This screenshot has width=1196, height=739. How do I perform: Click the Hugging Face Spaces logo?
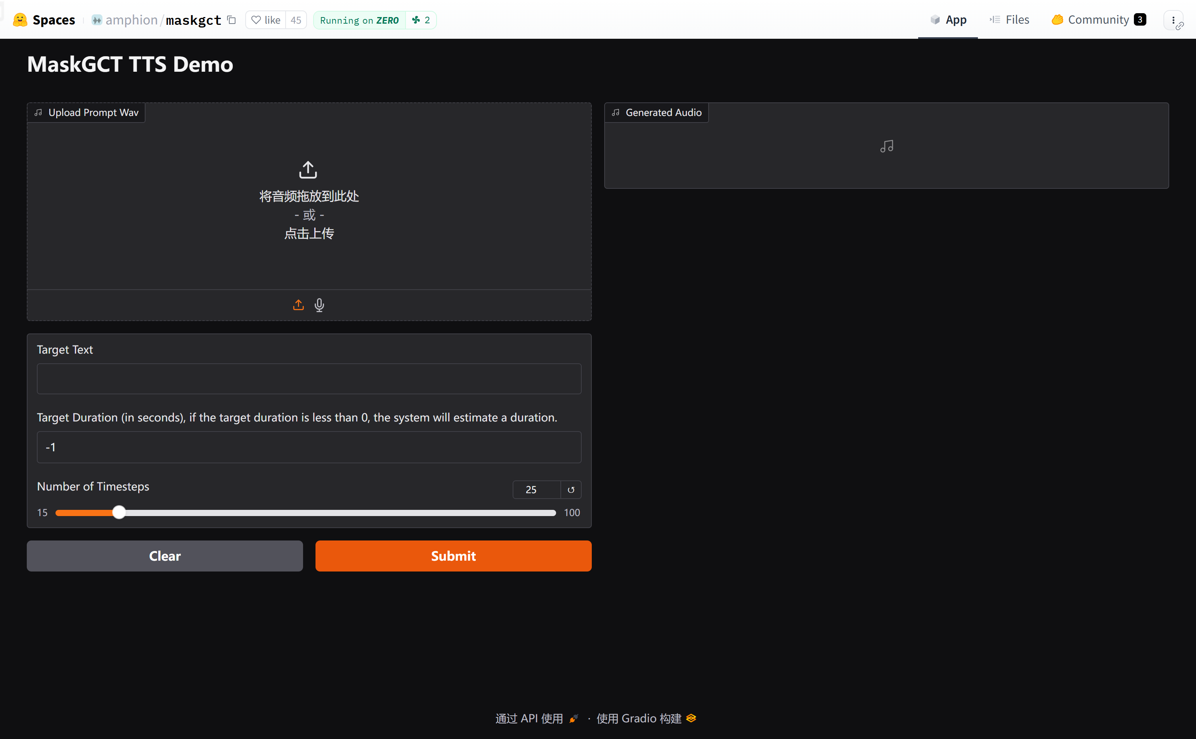tap(20, 20)
